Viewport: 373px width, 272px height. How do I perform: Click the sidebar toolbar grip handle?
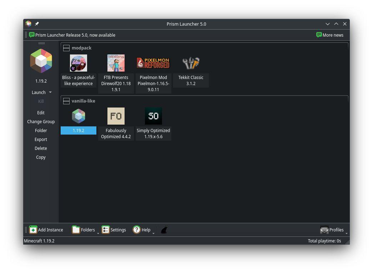pyautogui.click(x=41, y=43)
